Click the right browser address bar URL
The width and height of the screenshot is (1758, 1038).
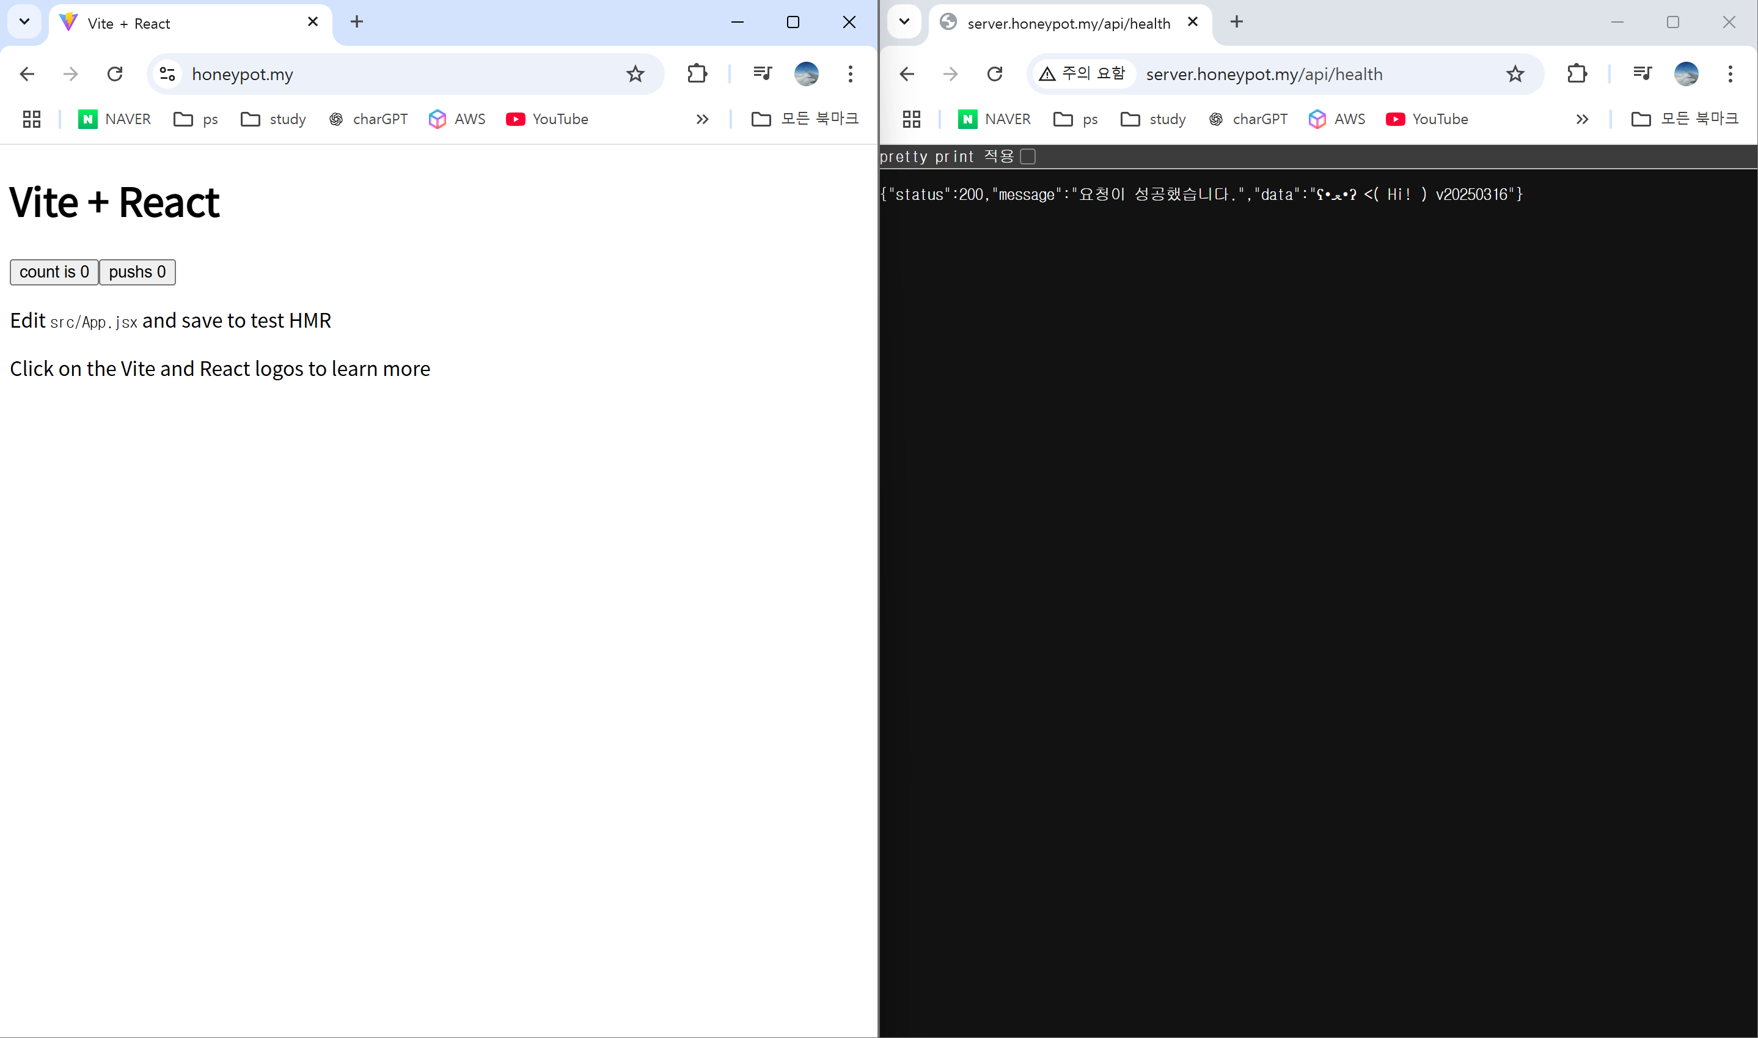(x=1264, y=74)
